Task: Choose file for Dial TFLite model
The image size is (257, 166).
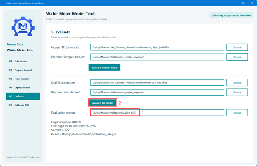Action: tap(237, 83)
